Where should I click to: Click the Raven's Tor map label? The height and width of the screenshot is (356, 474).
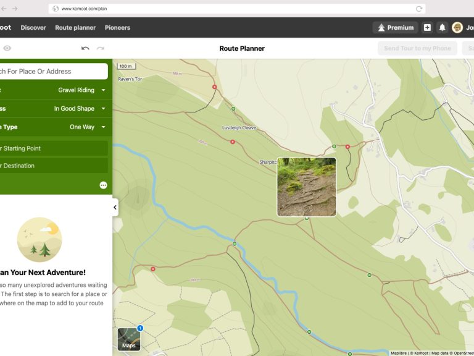click(x=130, y=79)
